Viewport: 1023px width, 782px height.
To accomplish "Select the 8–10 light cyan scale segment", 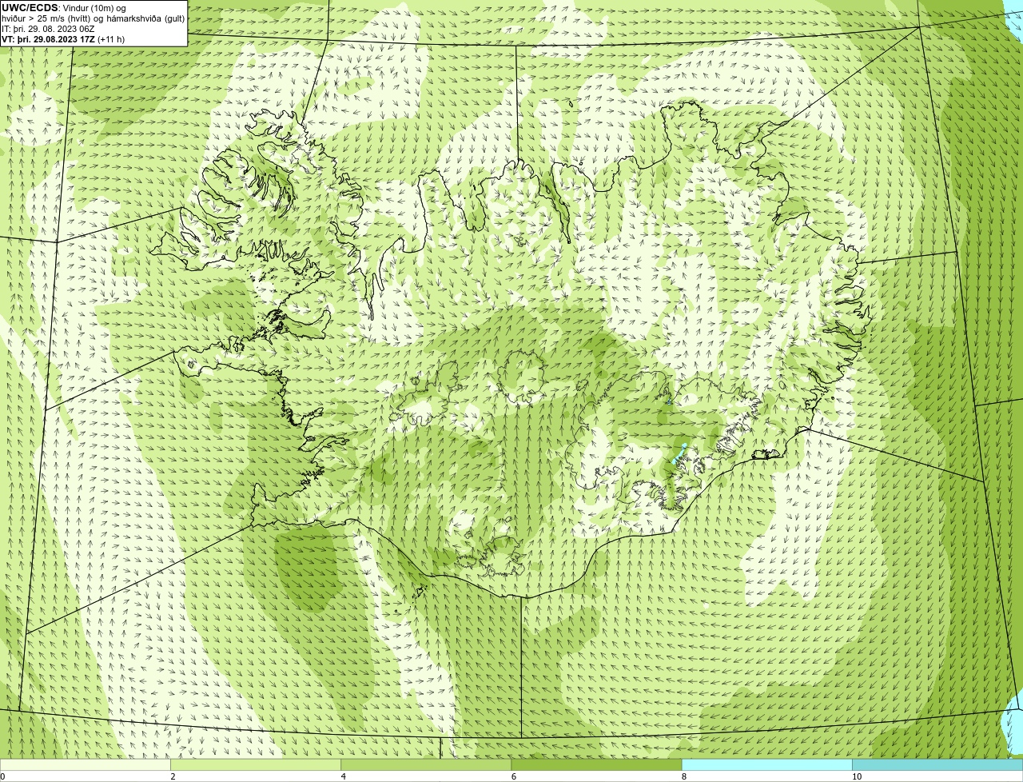I will tap(767, 764).
